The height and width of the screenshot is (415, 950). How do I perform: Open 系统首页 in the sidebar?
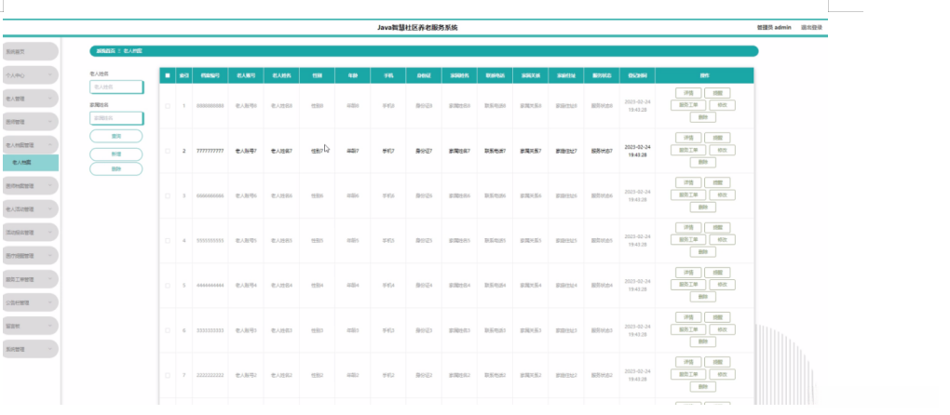point(31,51)
